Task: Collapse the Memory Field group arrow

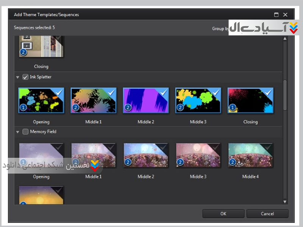Action: 17,132
